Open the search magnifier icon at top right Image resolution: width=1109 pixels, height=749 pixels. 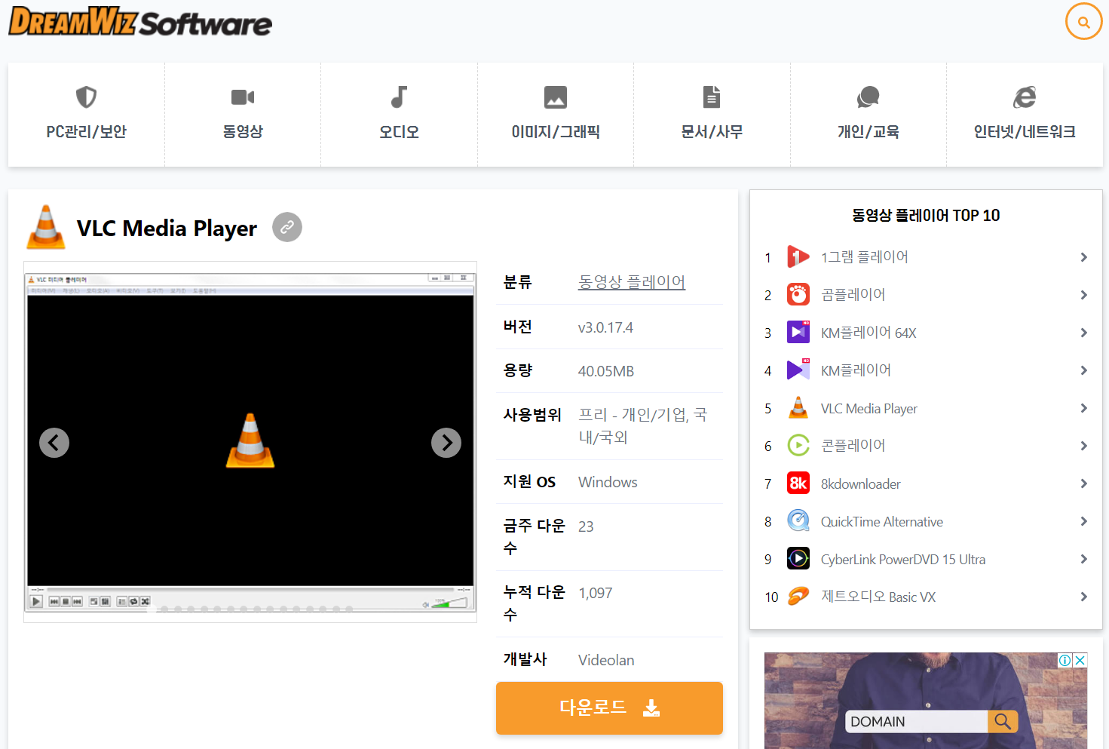(x=1083, y=22)
